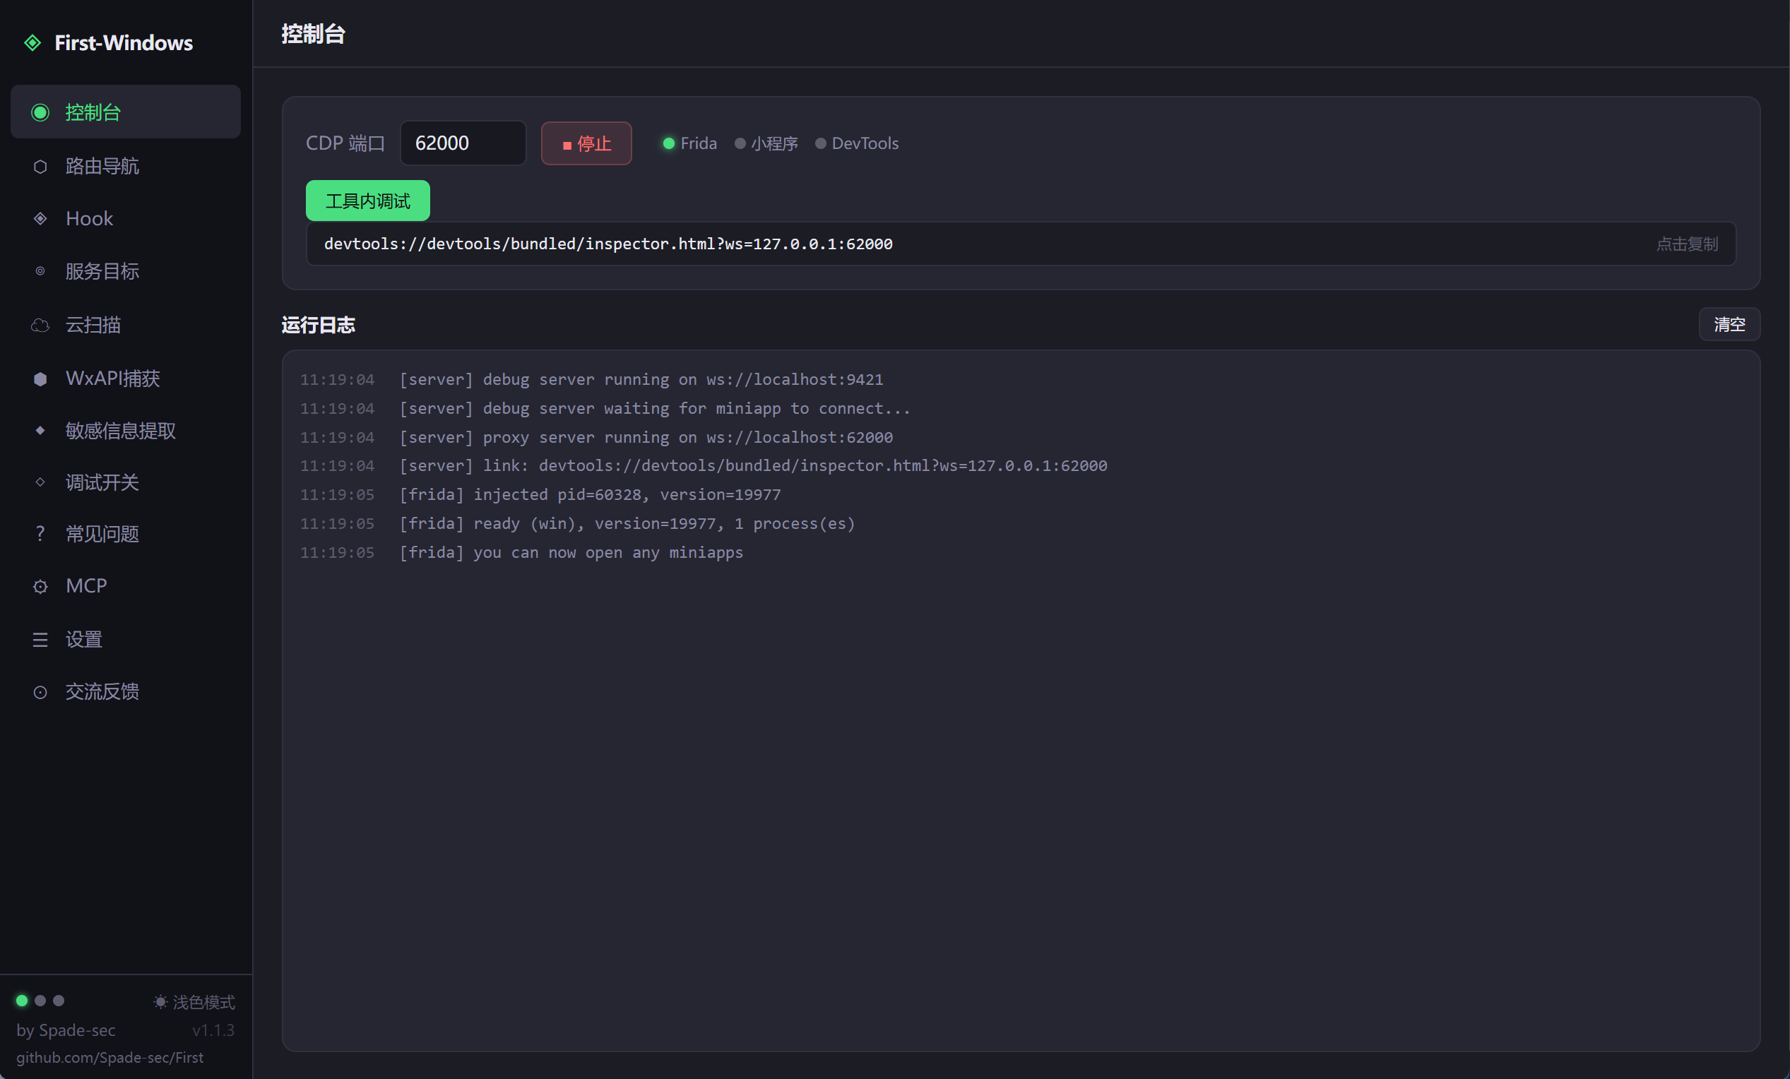Click log line 'debug server running on ws://localhost:9421'
This screenshot has height=1079, width=1790.
pyautogui.click(x=641, y=379)
